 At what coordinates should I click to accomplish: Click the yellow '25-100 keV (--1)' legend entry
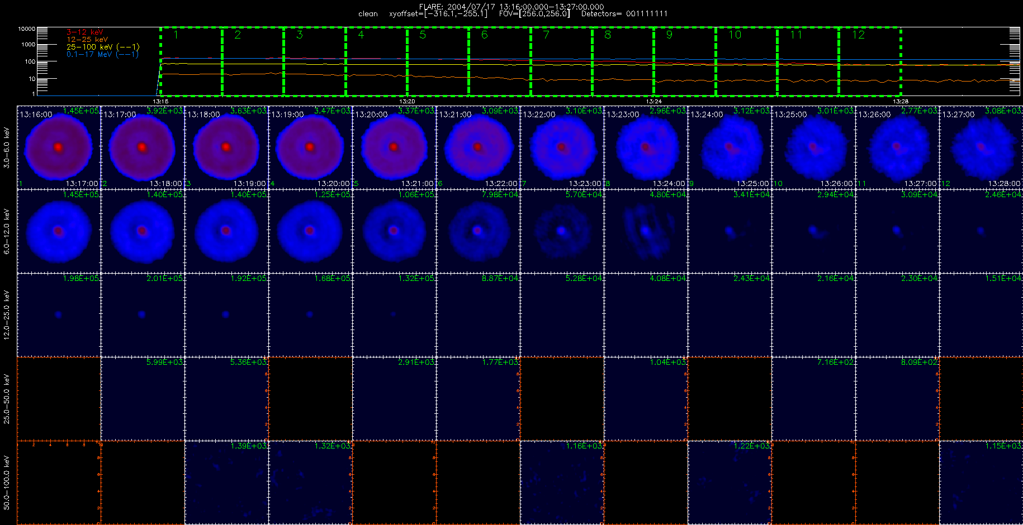click(x=103, y=47)
